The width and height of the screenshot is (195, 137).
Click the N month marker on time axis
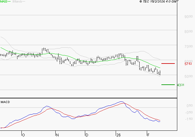pos(57,135)
